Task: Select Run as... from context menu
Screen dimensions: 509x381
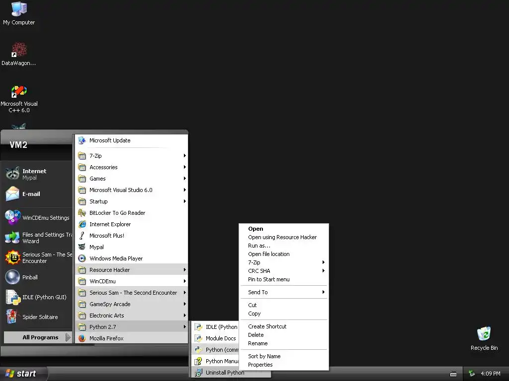Action: pos(284,246)
